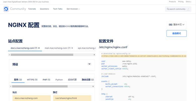Click the pid /run/nginx.pid line
196x101 pixels.
tap(119, 64)
